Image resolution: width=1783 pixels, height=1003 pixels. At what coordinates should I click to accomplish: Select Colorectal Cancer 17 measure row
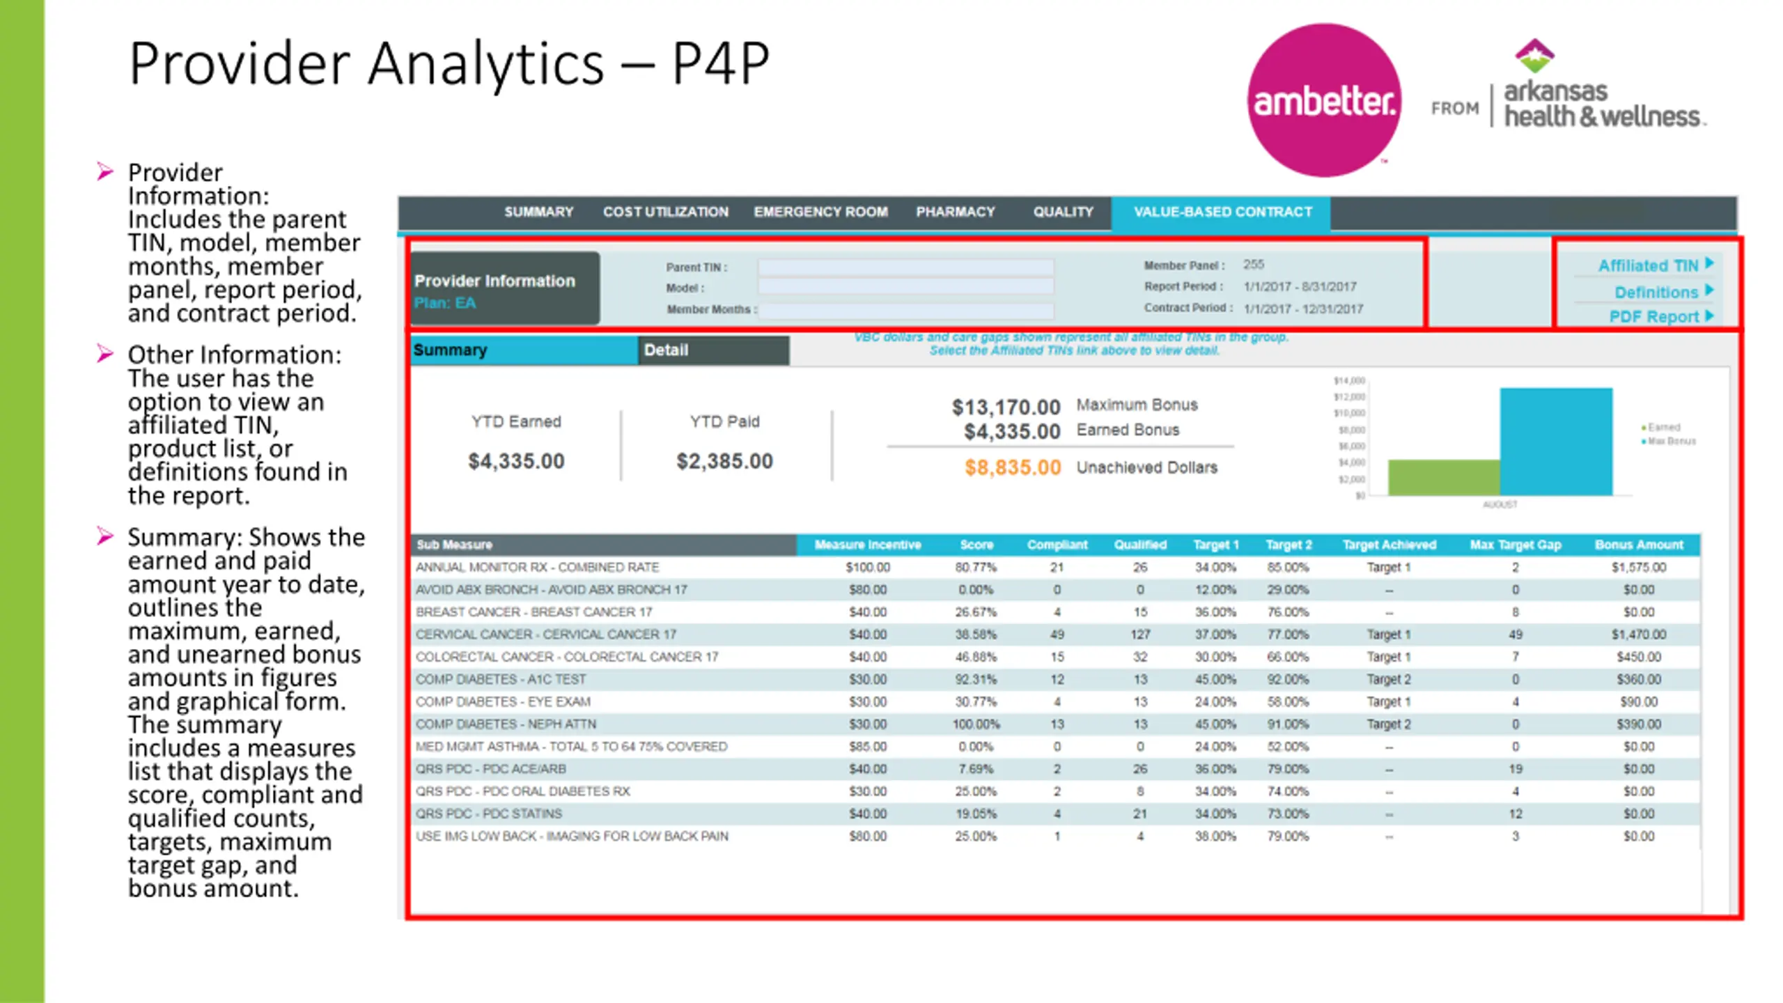[1055, 657]
